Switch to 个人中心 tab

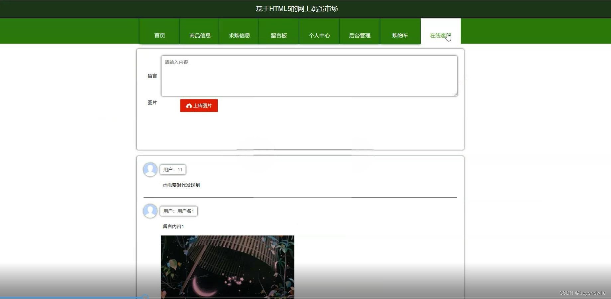tap(319, 31)
